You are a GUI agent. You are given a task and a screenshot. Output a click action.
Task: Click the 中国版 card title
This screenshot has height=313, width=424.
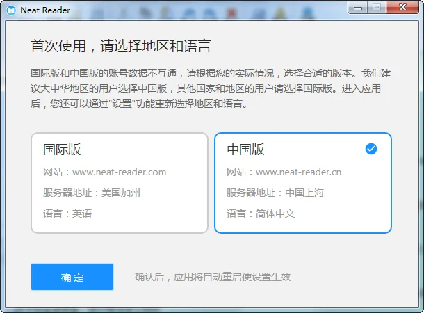[x=245, y=150]
